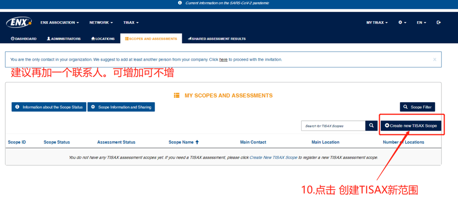Viewport: 458px width, 224px height.
Task: Open the My TISAX dropdown
Action: pos(377,22)
